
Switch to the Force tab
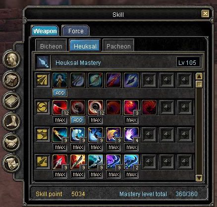[76, 31]
